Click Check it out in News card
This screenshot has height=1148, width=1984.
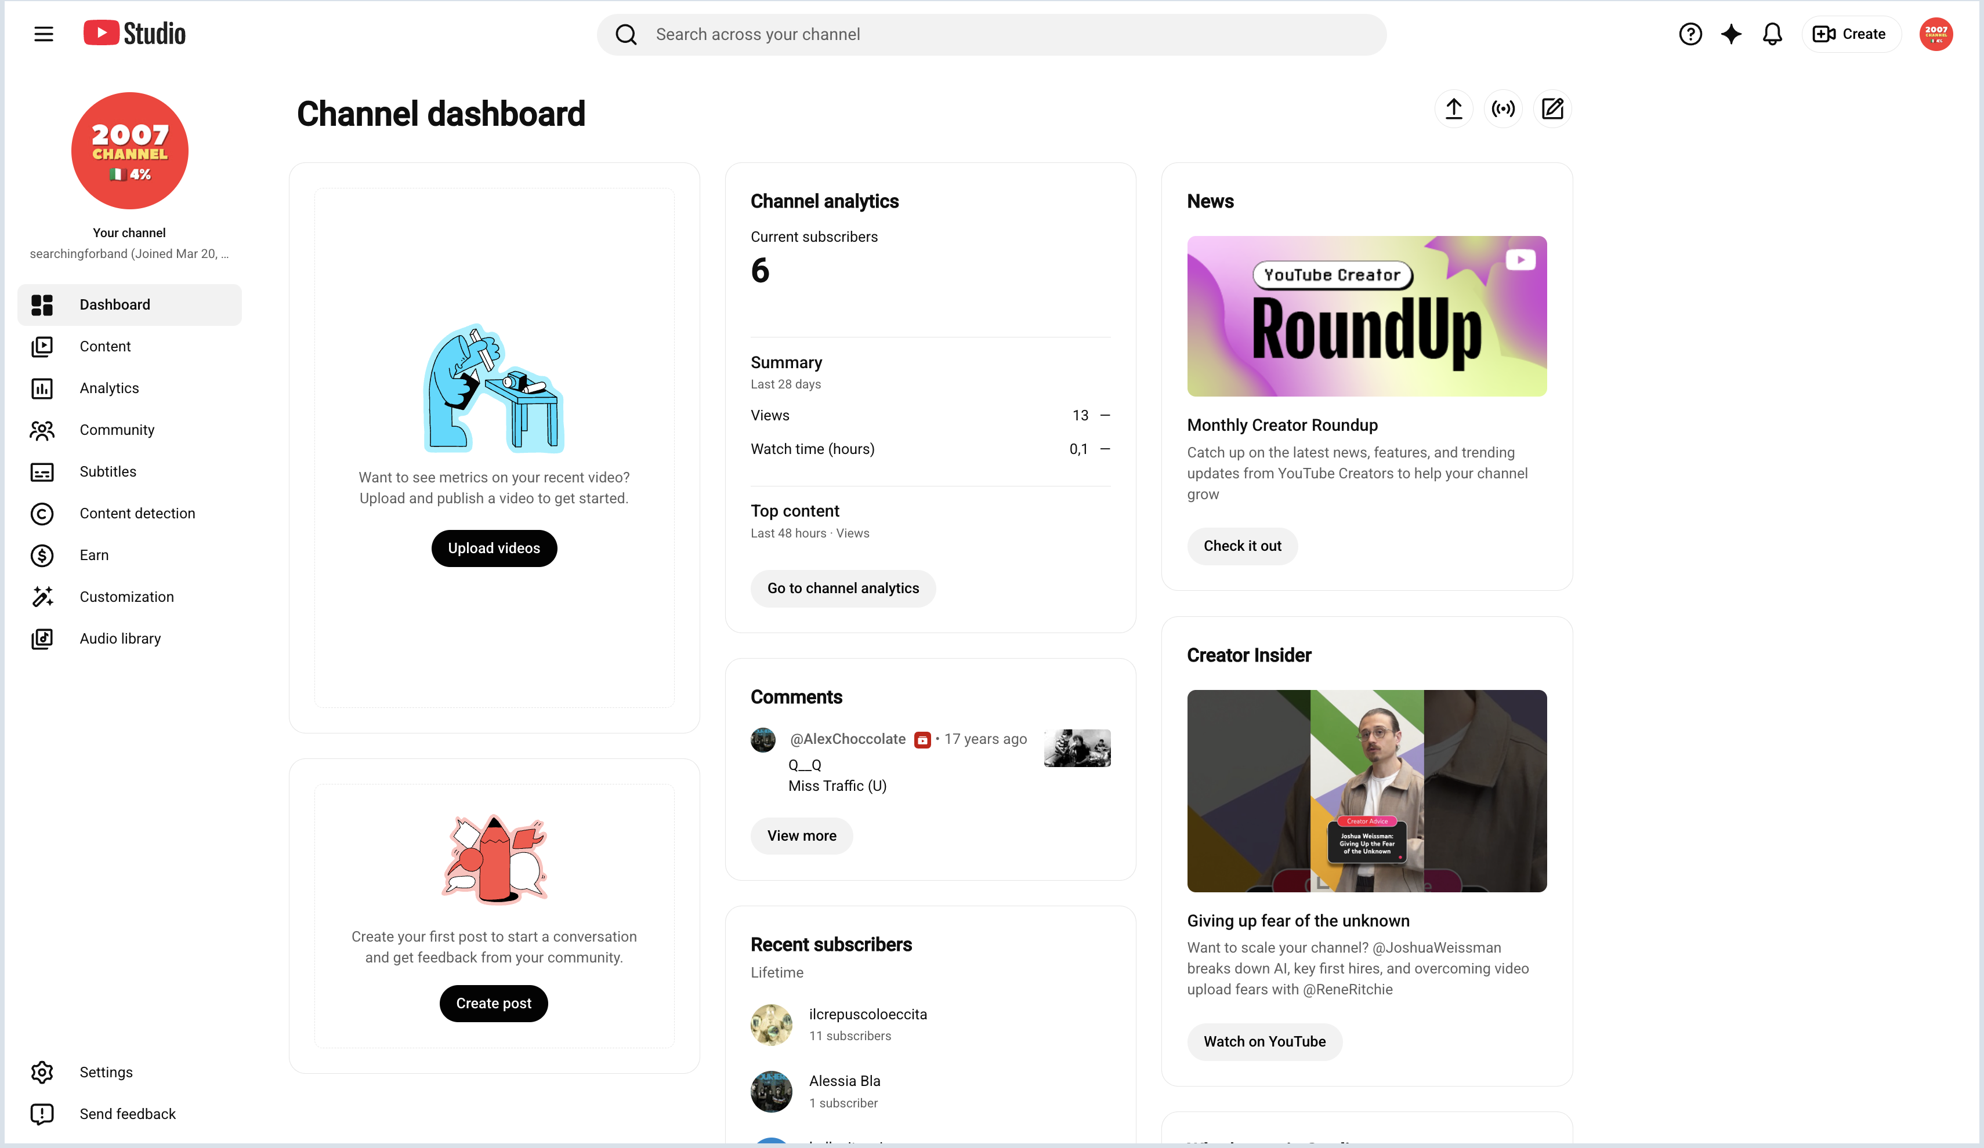coord(1241,546)
